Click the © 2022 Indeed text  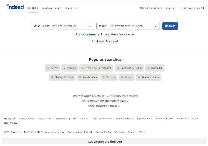(x=12, y=132)
